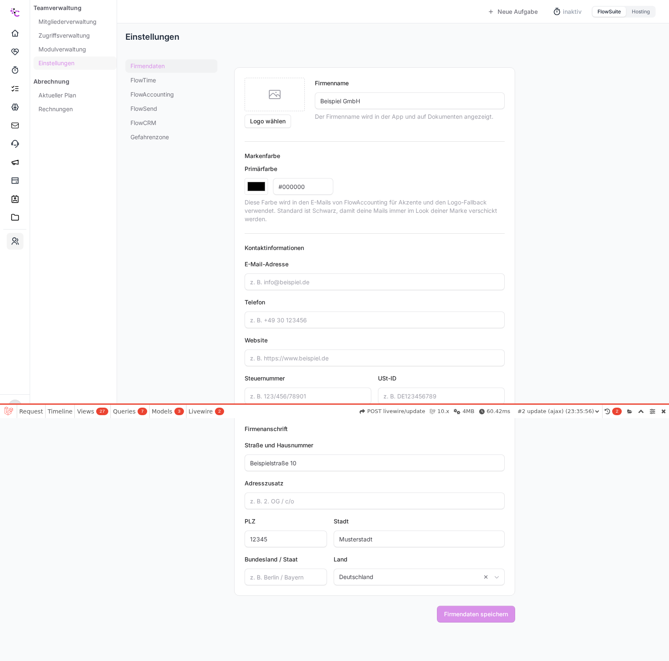The height and width of the screenshot is (661, 669).
Task: Click the Logo wählen button
Action: [268, 121]
